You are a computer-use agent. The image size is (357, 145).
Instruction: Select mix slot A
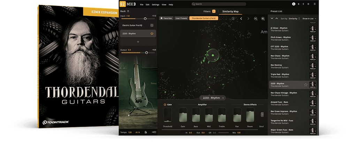coord(294,4)
